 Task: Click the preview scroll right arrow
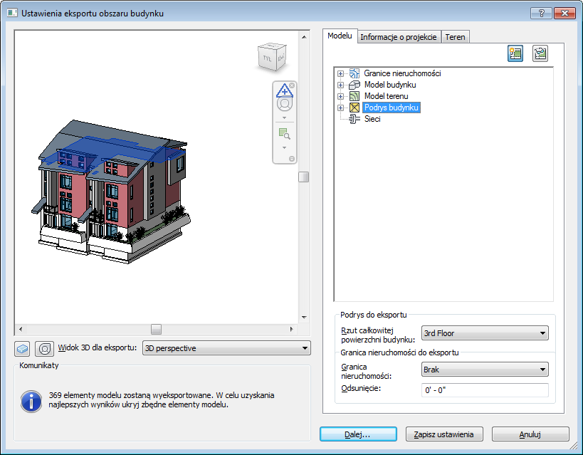292,329
